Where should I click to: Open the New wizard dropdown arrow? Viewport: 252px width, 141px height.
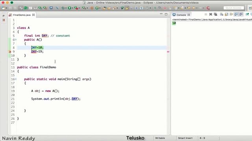pyautogui.click(x=6, y=8)
